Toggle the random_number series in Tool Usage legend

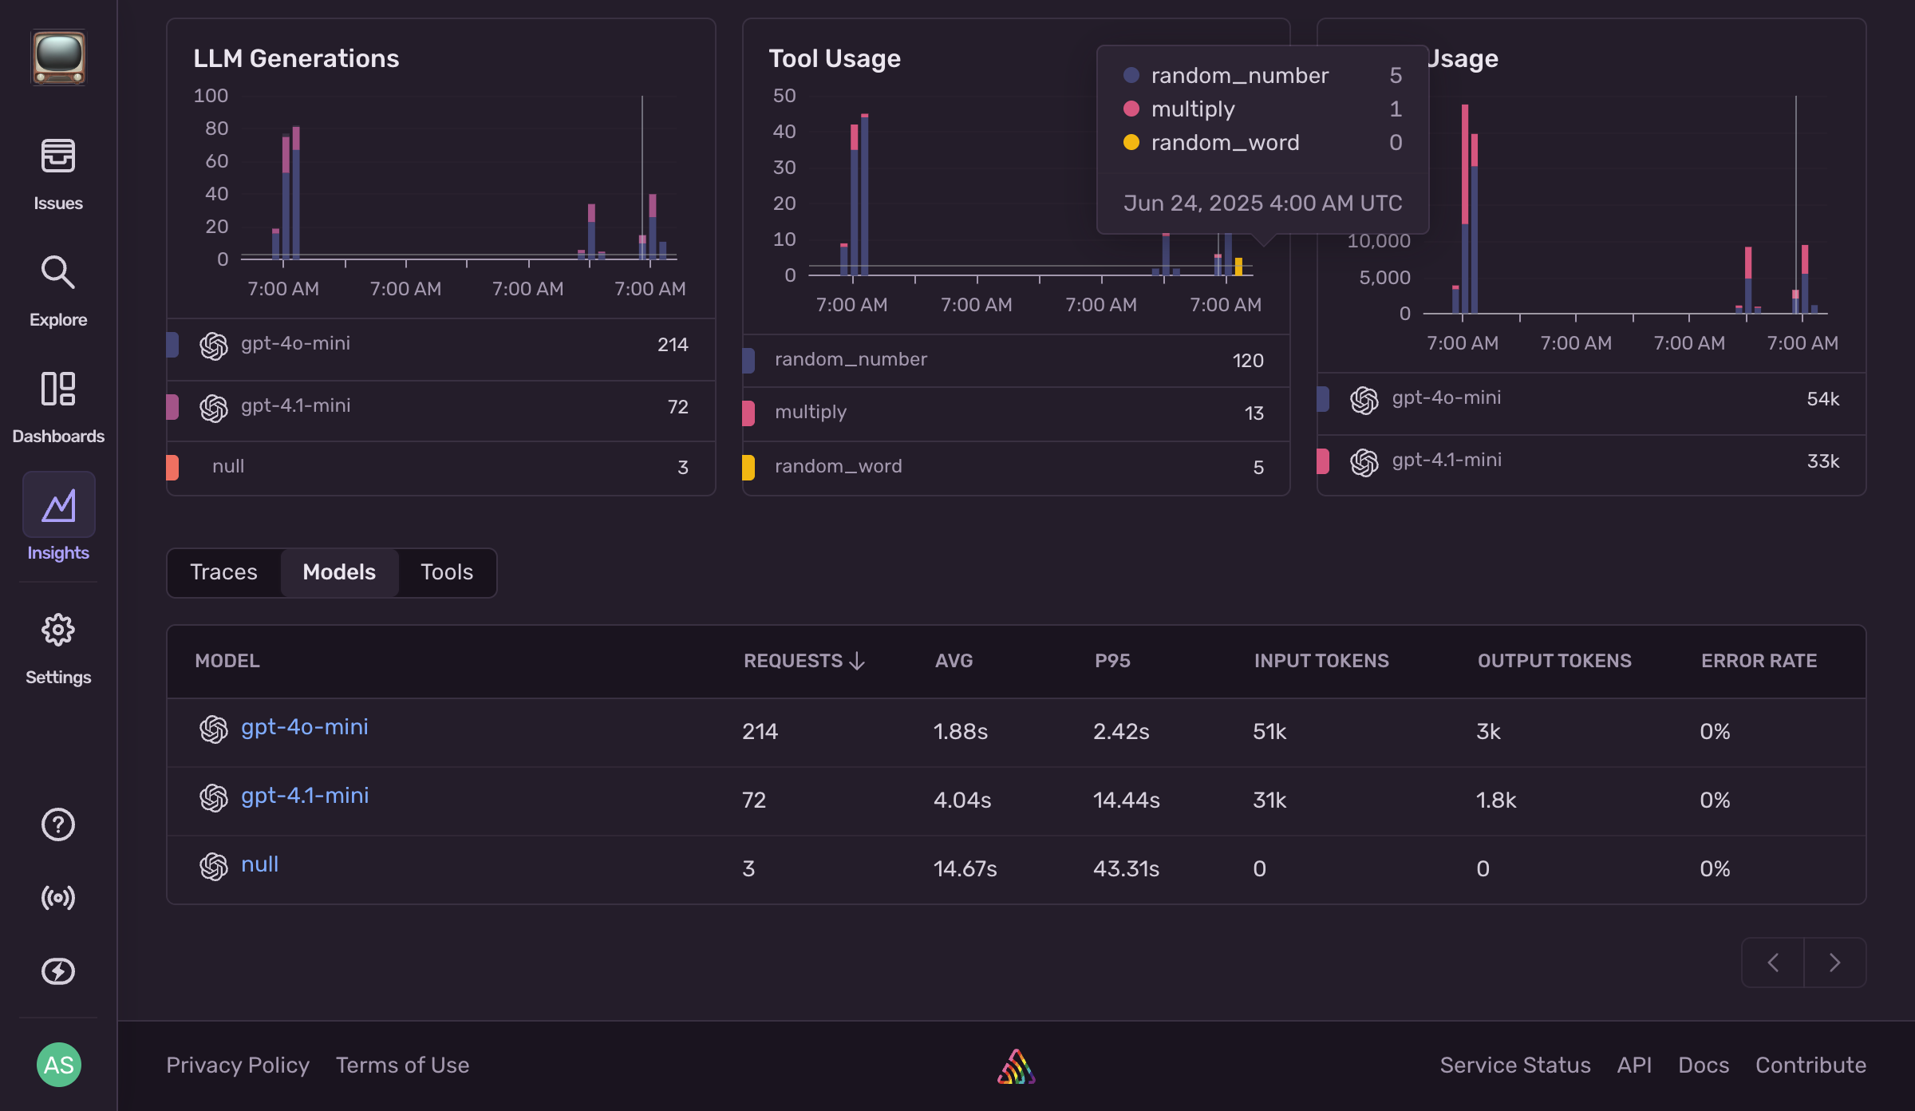coord(850,359)
